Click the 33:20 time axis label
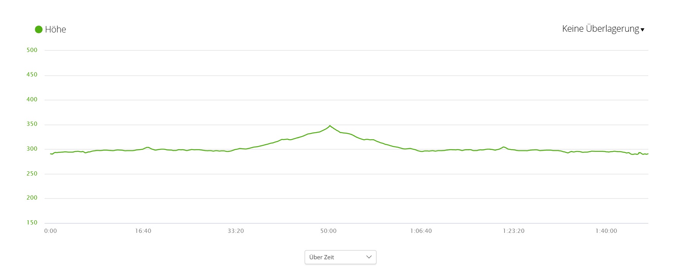 [236, 231]
